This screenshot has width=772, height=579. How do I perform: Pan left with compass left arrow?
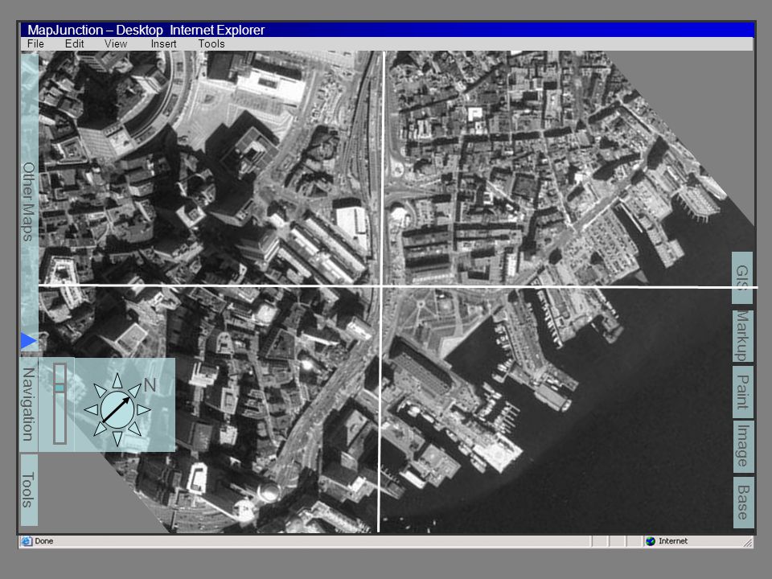point(91,409)
